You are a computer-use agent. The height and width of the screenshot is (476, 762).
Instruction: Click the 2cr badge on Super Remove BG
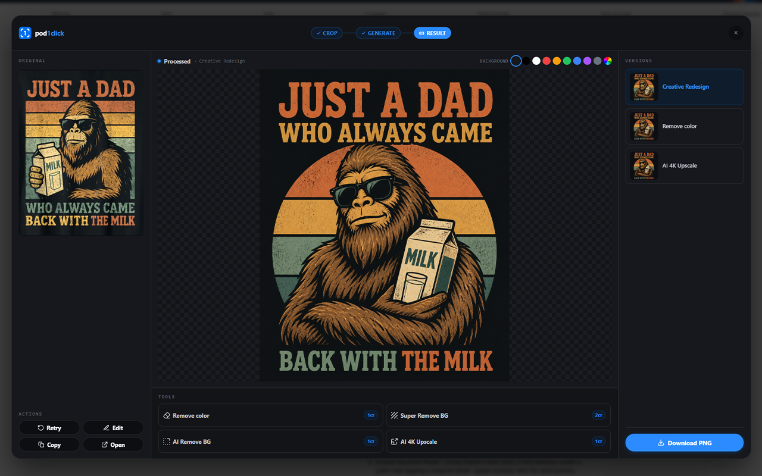tap(598, 415)
